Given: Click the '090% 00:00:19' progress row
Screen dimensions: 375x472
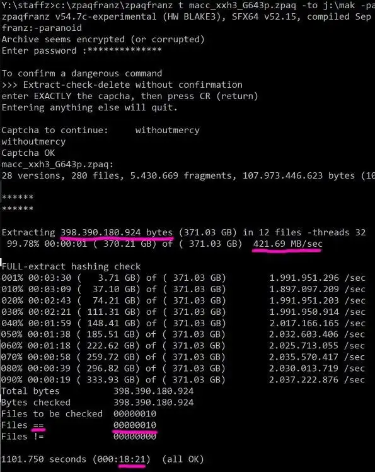Looking at the screenshot, I should pyautogui.click(x=183, y=380).
